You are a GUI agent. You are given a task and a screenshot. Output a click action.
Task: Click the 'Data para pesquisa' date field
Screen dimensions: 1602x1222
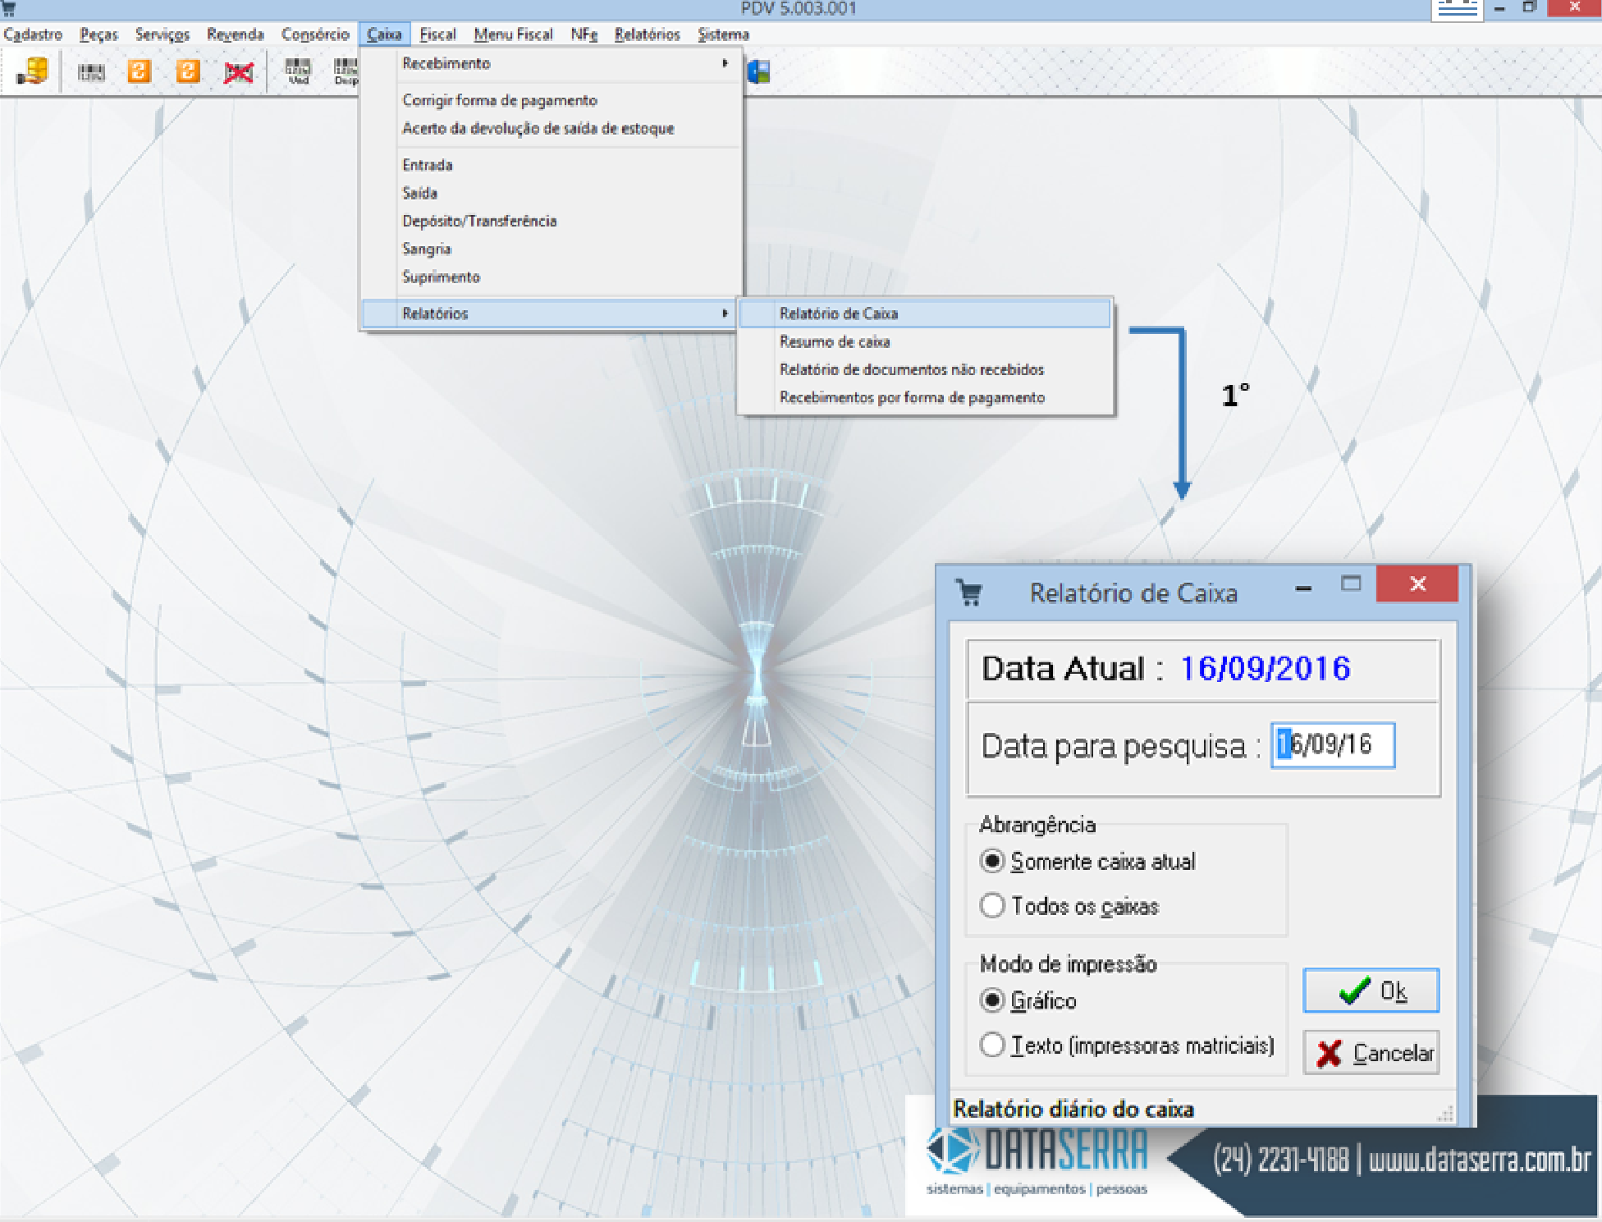1333,745
